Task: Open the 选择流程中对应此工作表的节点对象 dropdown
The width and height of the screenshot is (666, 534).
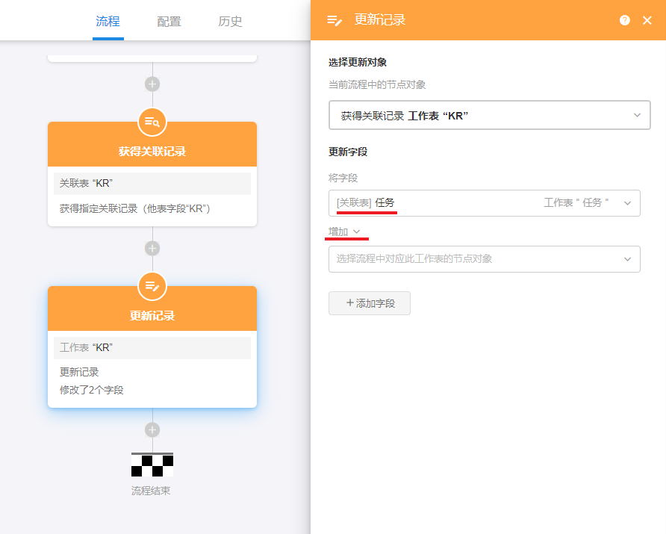Action: (484, 259)
